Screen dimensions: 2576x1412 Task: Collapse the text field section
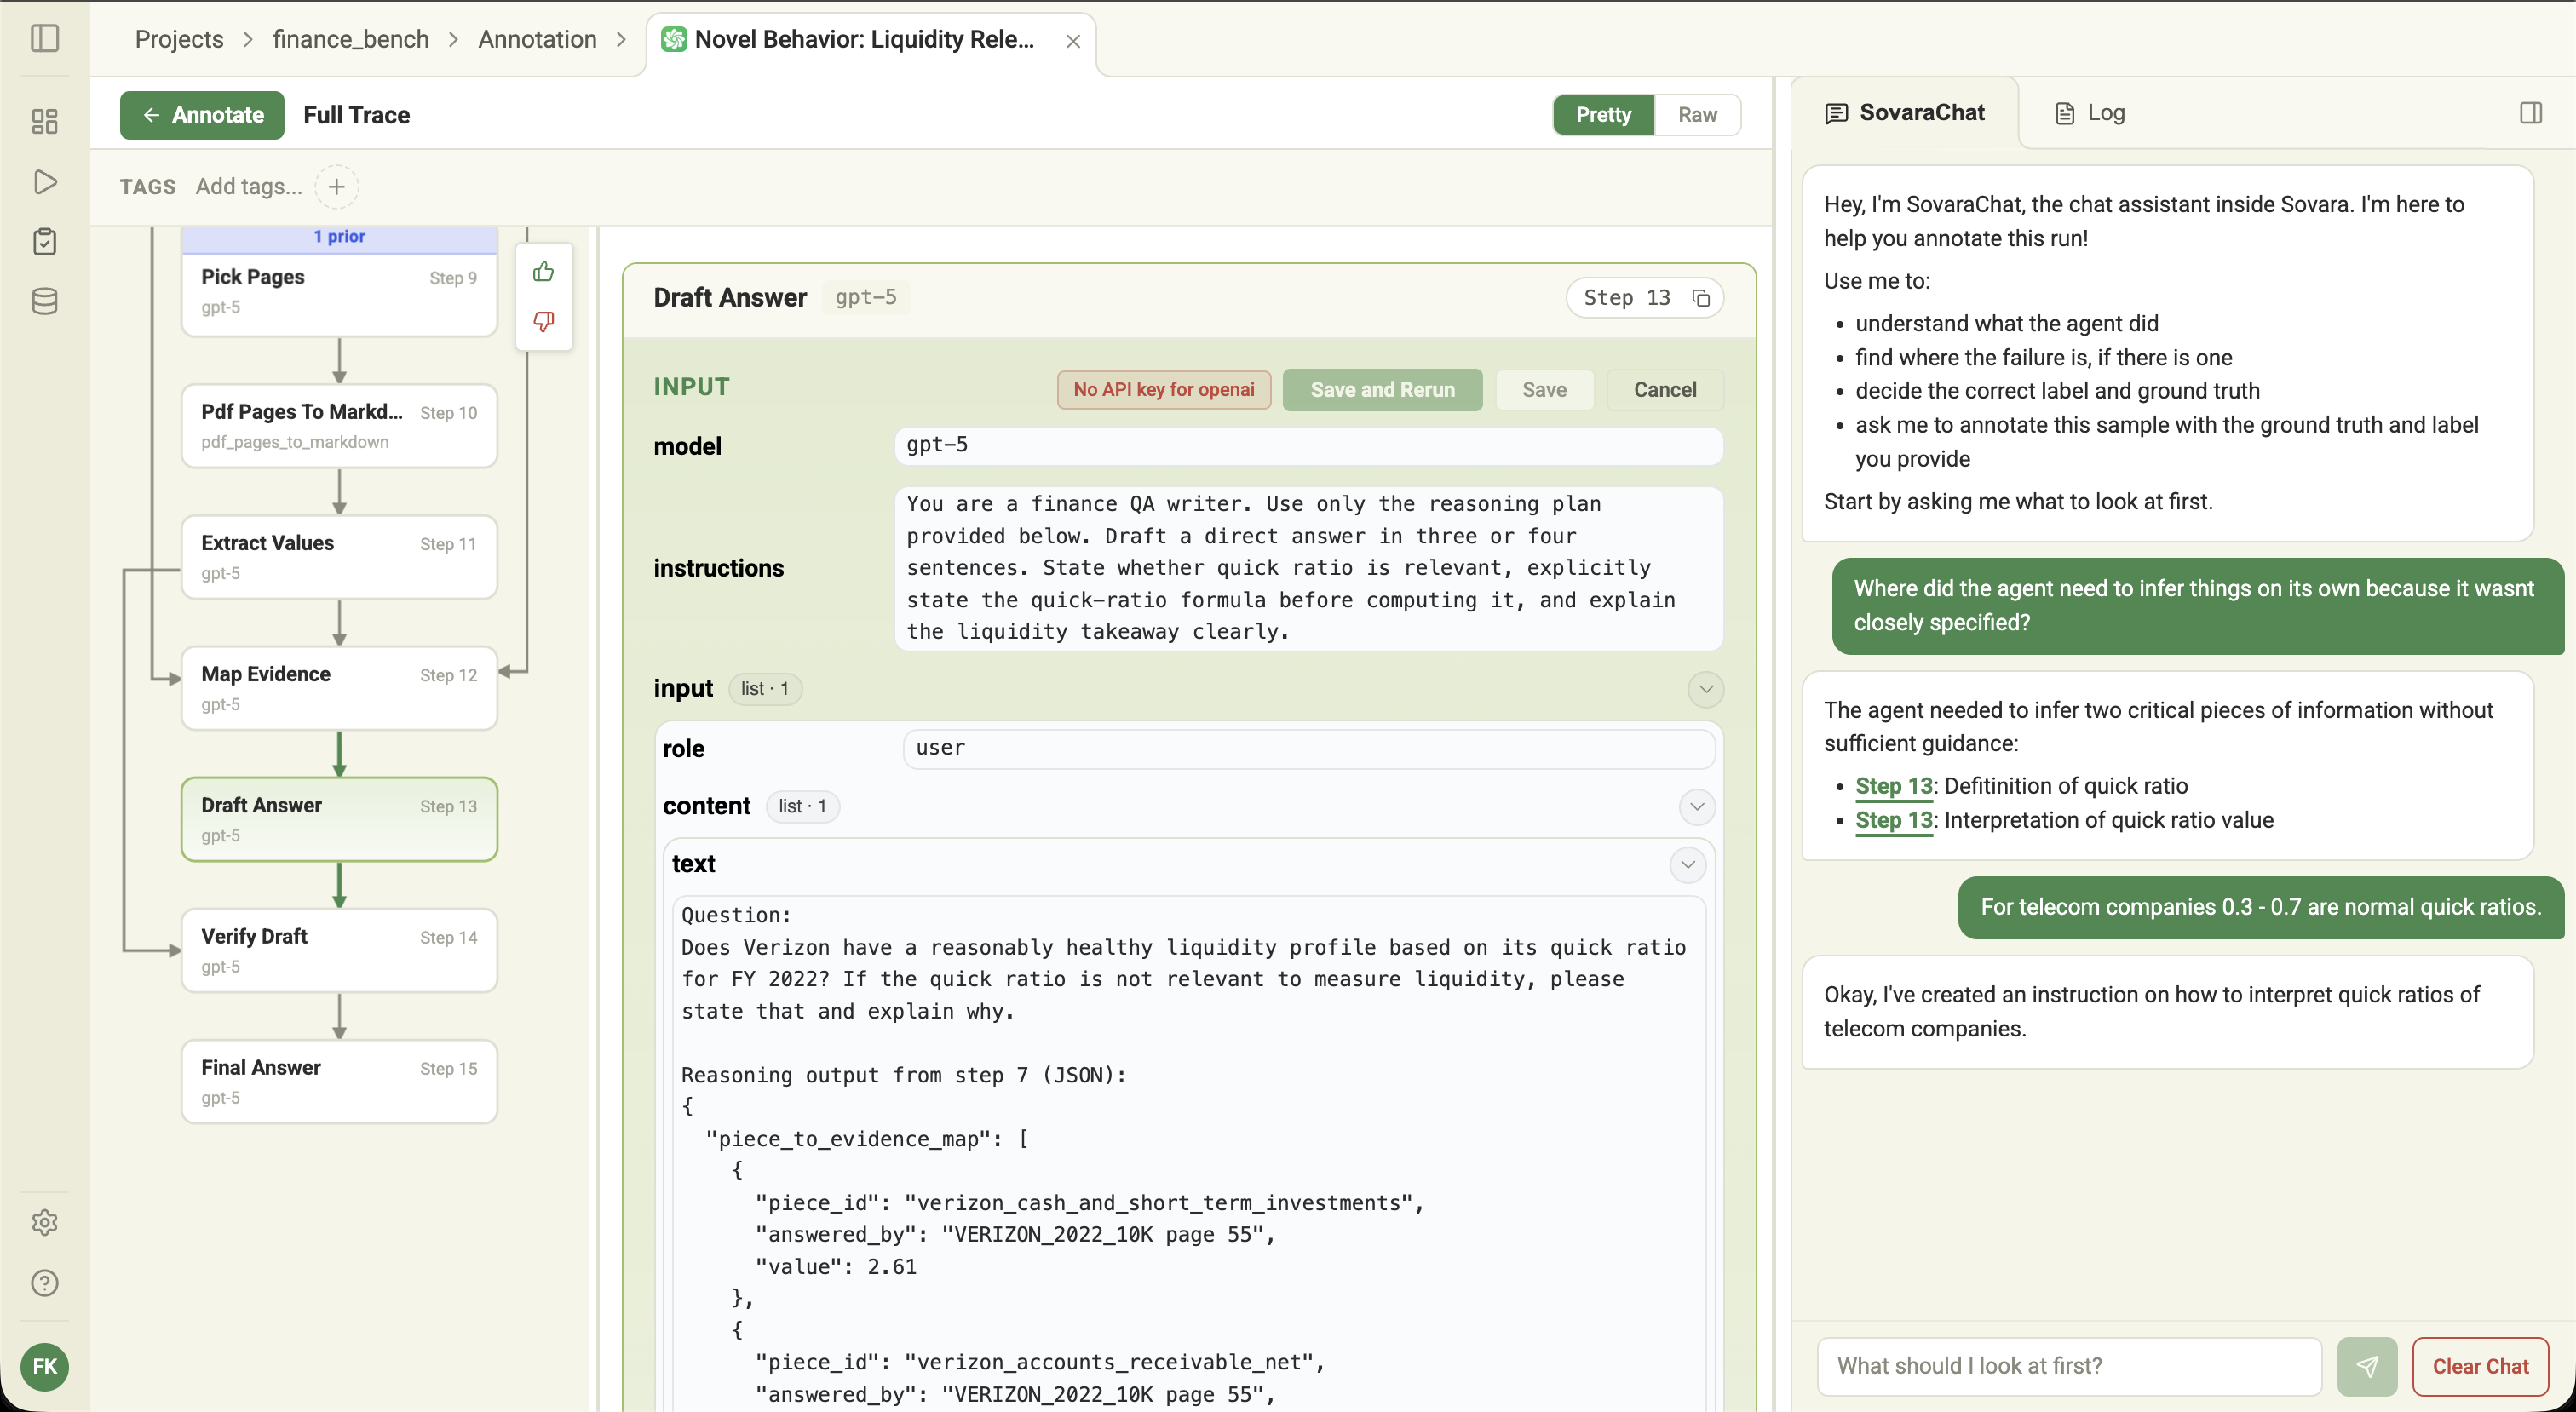tap(1688, 865)
